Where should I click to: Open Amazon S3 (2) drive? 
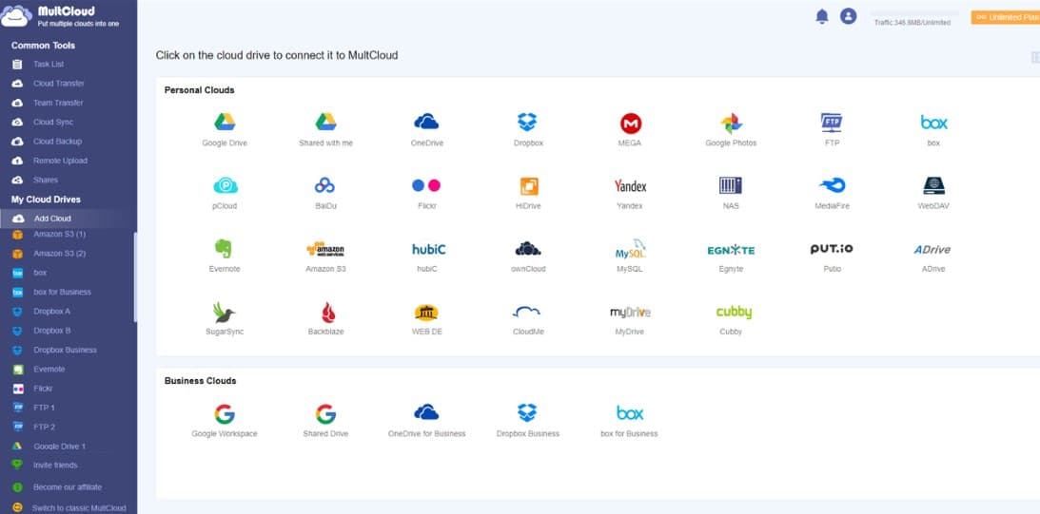[x=59, y=254]
